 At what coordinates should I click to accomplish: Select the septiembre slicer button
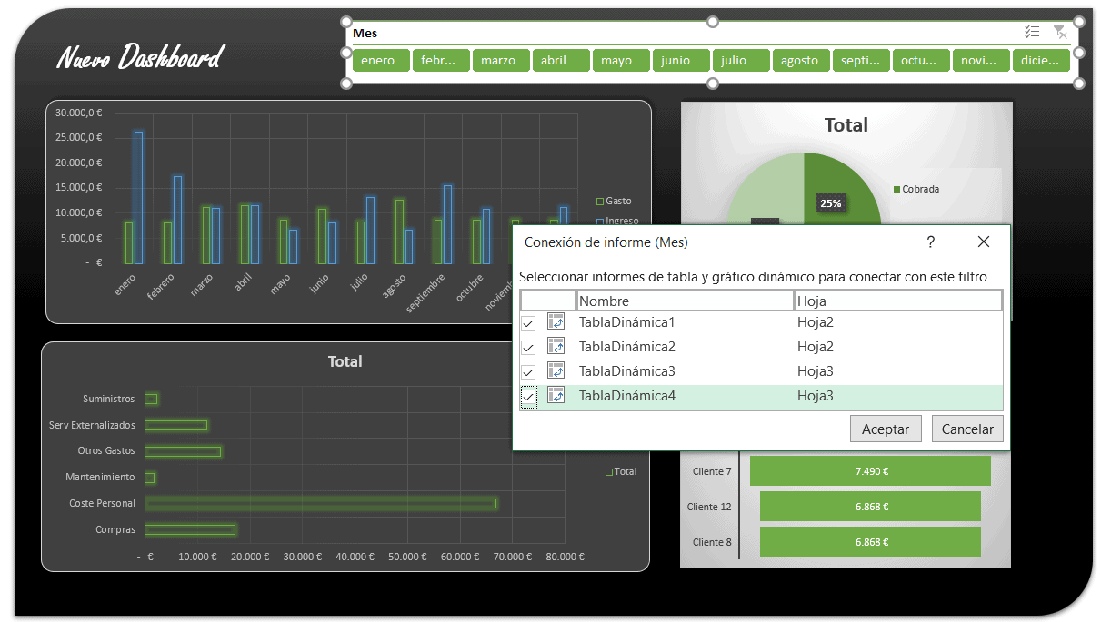point(860,61)
